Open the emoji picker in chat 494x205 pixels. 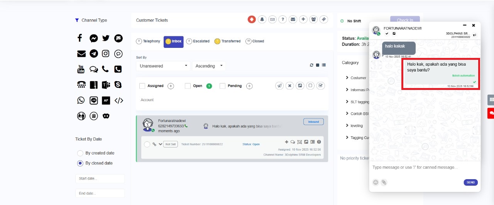click(x=376, y=182)
